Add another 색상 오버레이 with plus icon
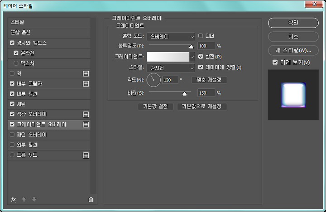The image size is (326, 212). 86,115
